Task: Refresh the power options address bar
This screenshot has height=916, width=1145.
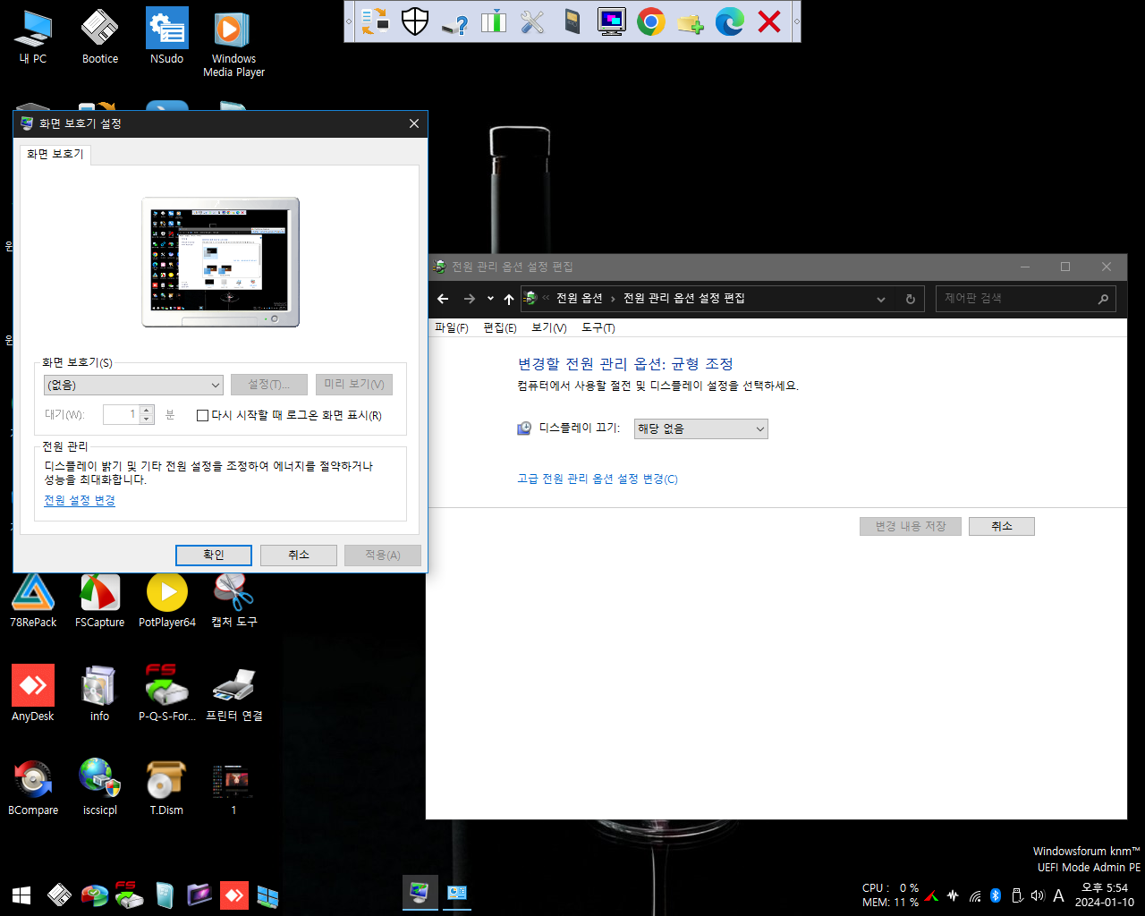Action: (911, 299)
